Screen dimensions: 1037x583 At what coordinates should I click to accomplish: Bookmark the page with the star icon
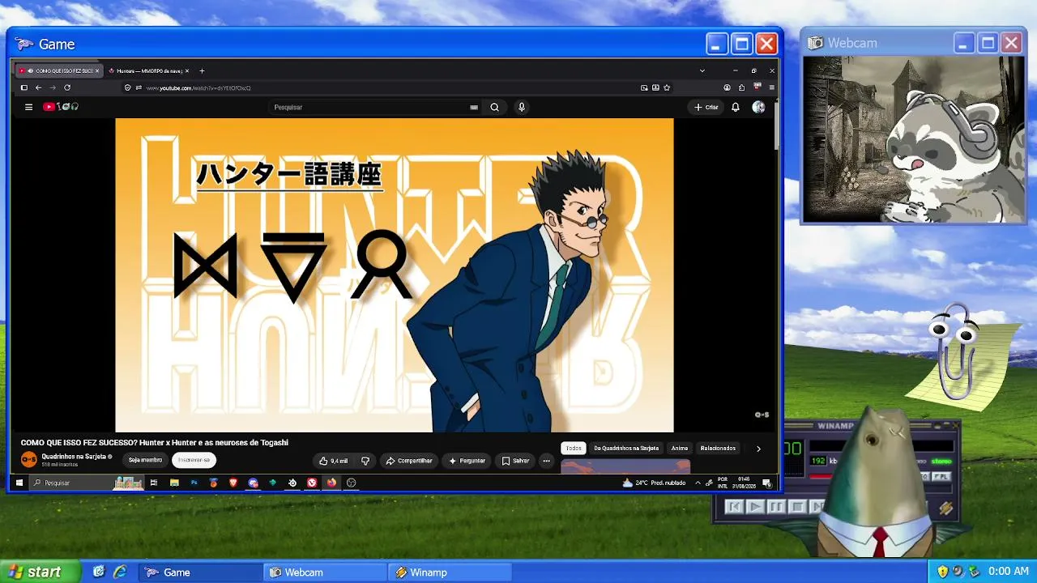click(667, 87)
